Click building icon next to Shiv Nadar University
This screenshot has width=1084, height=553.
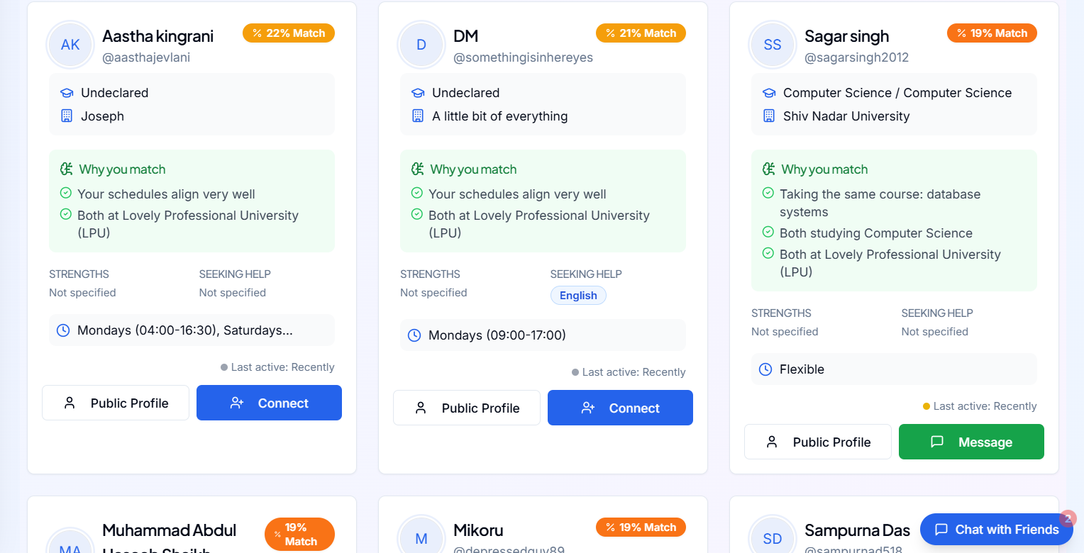click(x=769, y=116)
